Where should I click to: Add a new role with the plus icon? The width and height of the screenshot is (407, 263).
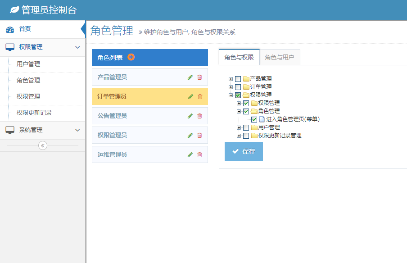(131, 57)
